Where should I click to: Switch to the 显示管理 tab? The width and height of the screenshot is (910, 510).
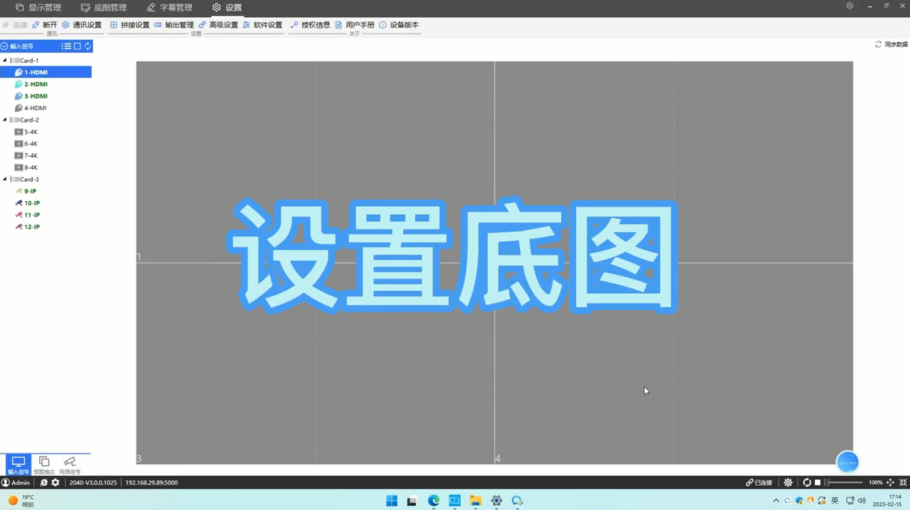click(x=38, y=7)
